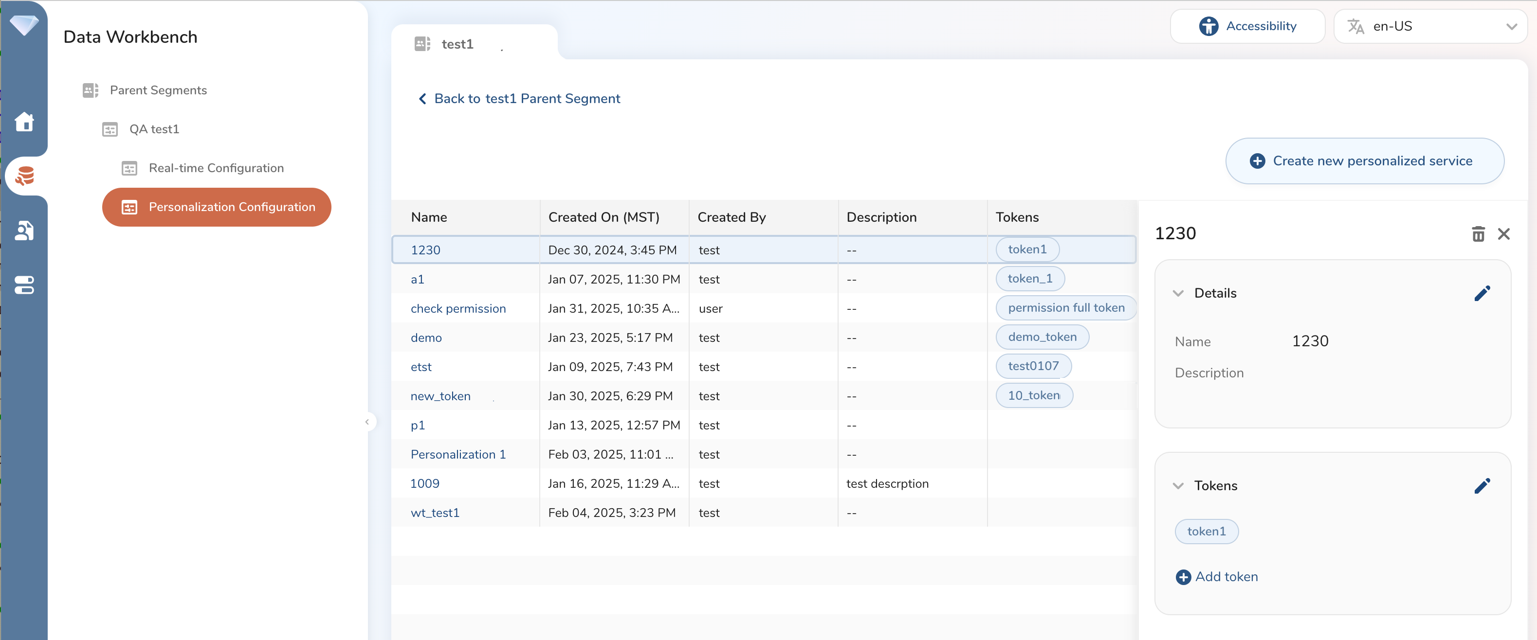Screen dimensions: 1537x640
Task: Click the home icon in left sidebar
Action: (24, 122)
